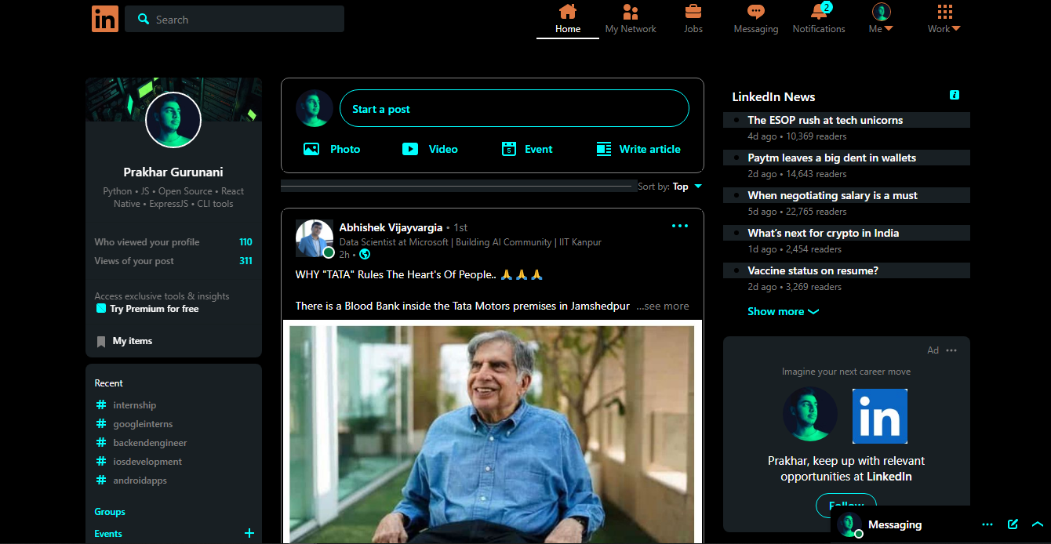Click the magnifier search icon
This screenshot has height=544, width=1051.
click(x=144, y=19)
